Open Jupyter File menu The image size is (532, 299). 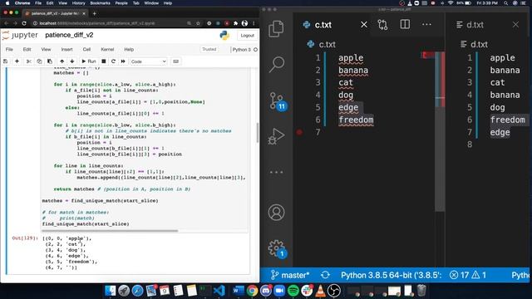[9, 50]
